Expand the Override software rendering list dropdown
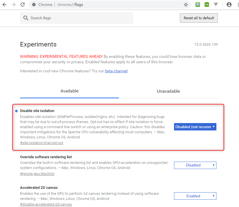Viewport: 239px width, 207px height. 195,165
